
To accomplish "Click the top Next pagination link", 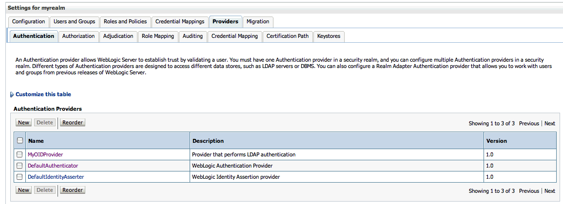I will pos(549,123).
